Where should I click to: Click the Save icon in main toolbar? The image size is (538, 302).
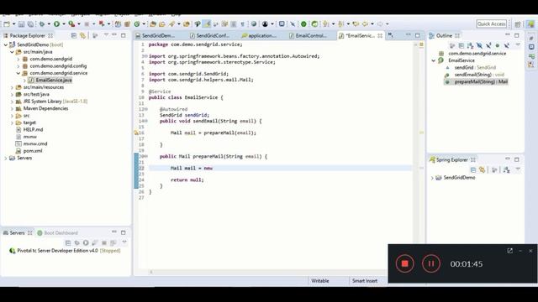click(x=21, y=24)
